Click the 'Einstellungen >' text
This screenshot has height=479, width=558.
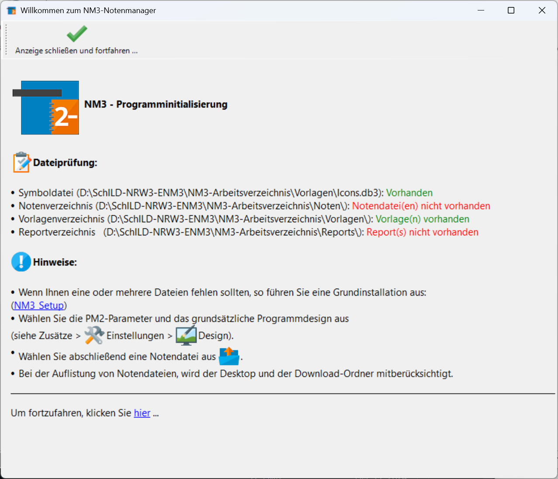point(140,336)
